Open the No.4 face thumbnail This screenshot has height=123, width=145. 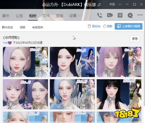coord(119,94)
